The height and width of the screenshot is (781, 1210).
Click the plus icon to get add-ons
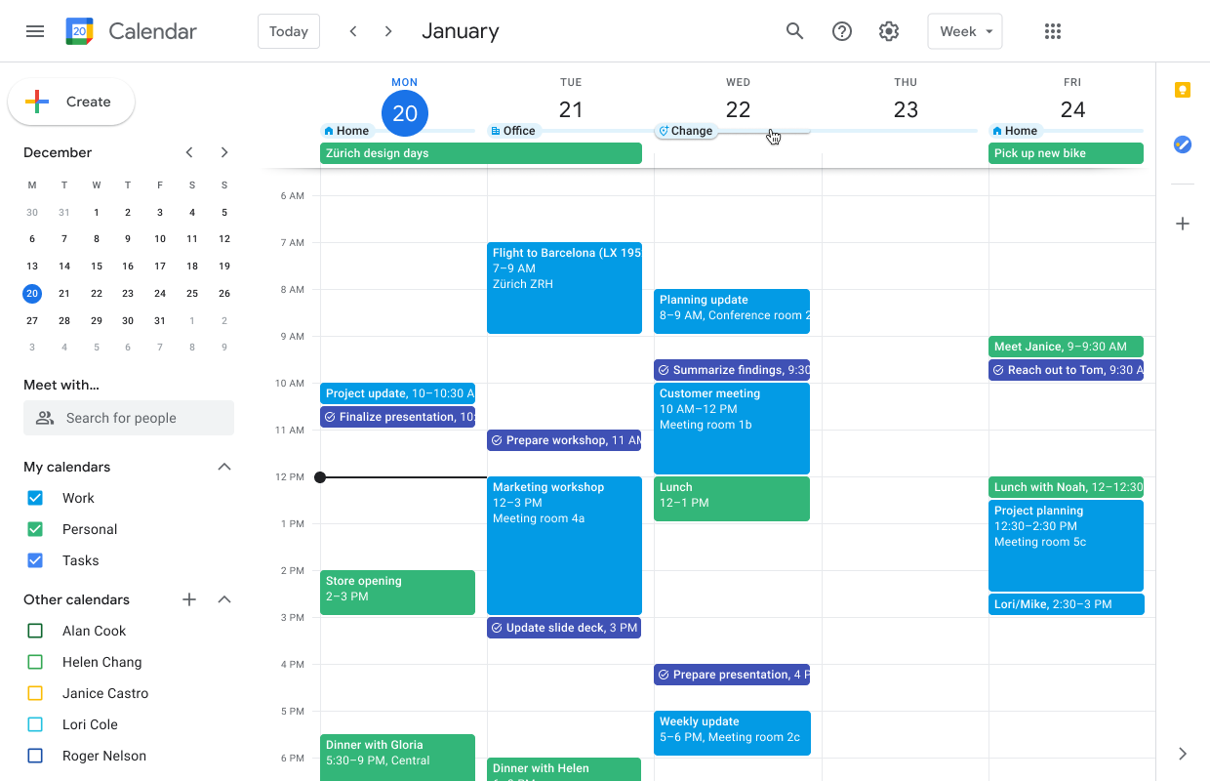1183,224
